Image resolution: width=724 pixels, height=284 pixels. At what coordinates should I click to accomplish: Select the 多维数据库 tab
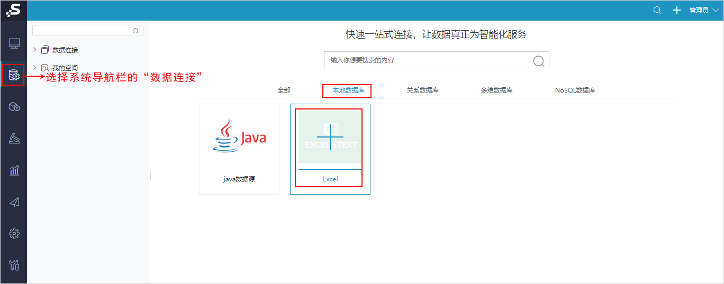click(x=496, y=90)
